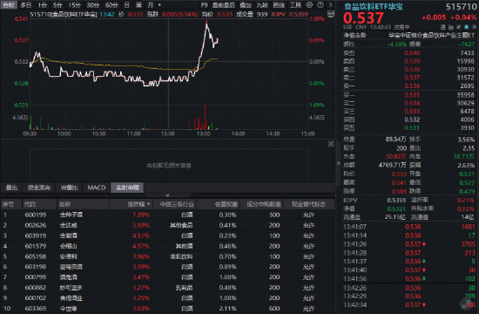
Task: Click the round bell icon in the quote header
Action: click(x=466, y=27)
